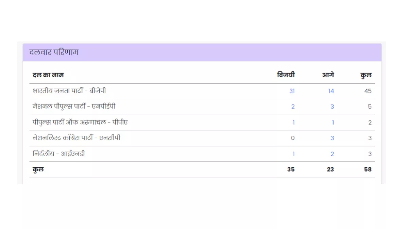Select पीपुल्स पार्टी ऑफ अरुणाचल party name
Screen dimensions: 408x229
[x=80, y=122]
